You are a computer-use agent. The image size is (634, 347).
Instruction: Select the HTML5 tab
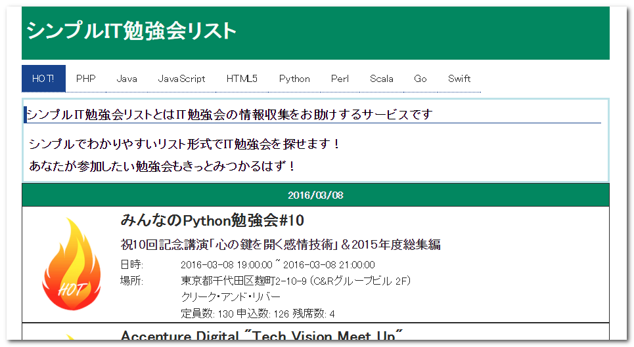pos(242,79)
